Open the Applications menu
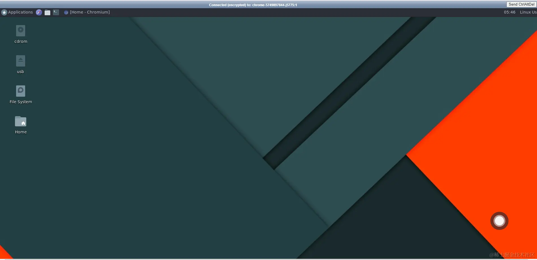This screenshot has height=260, width=537. (x=17, y=12)
